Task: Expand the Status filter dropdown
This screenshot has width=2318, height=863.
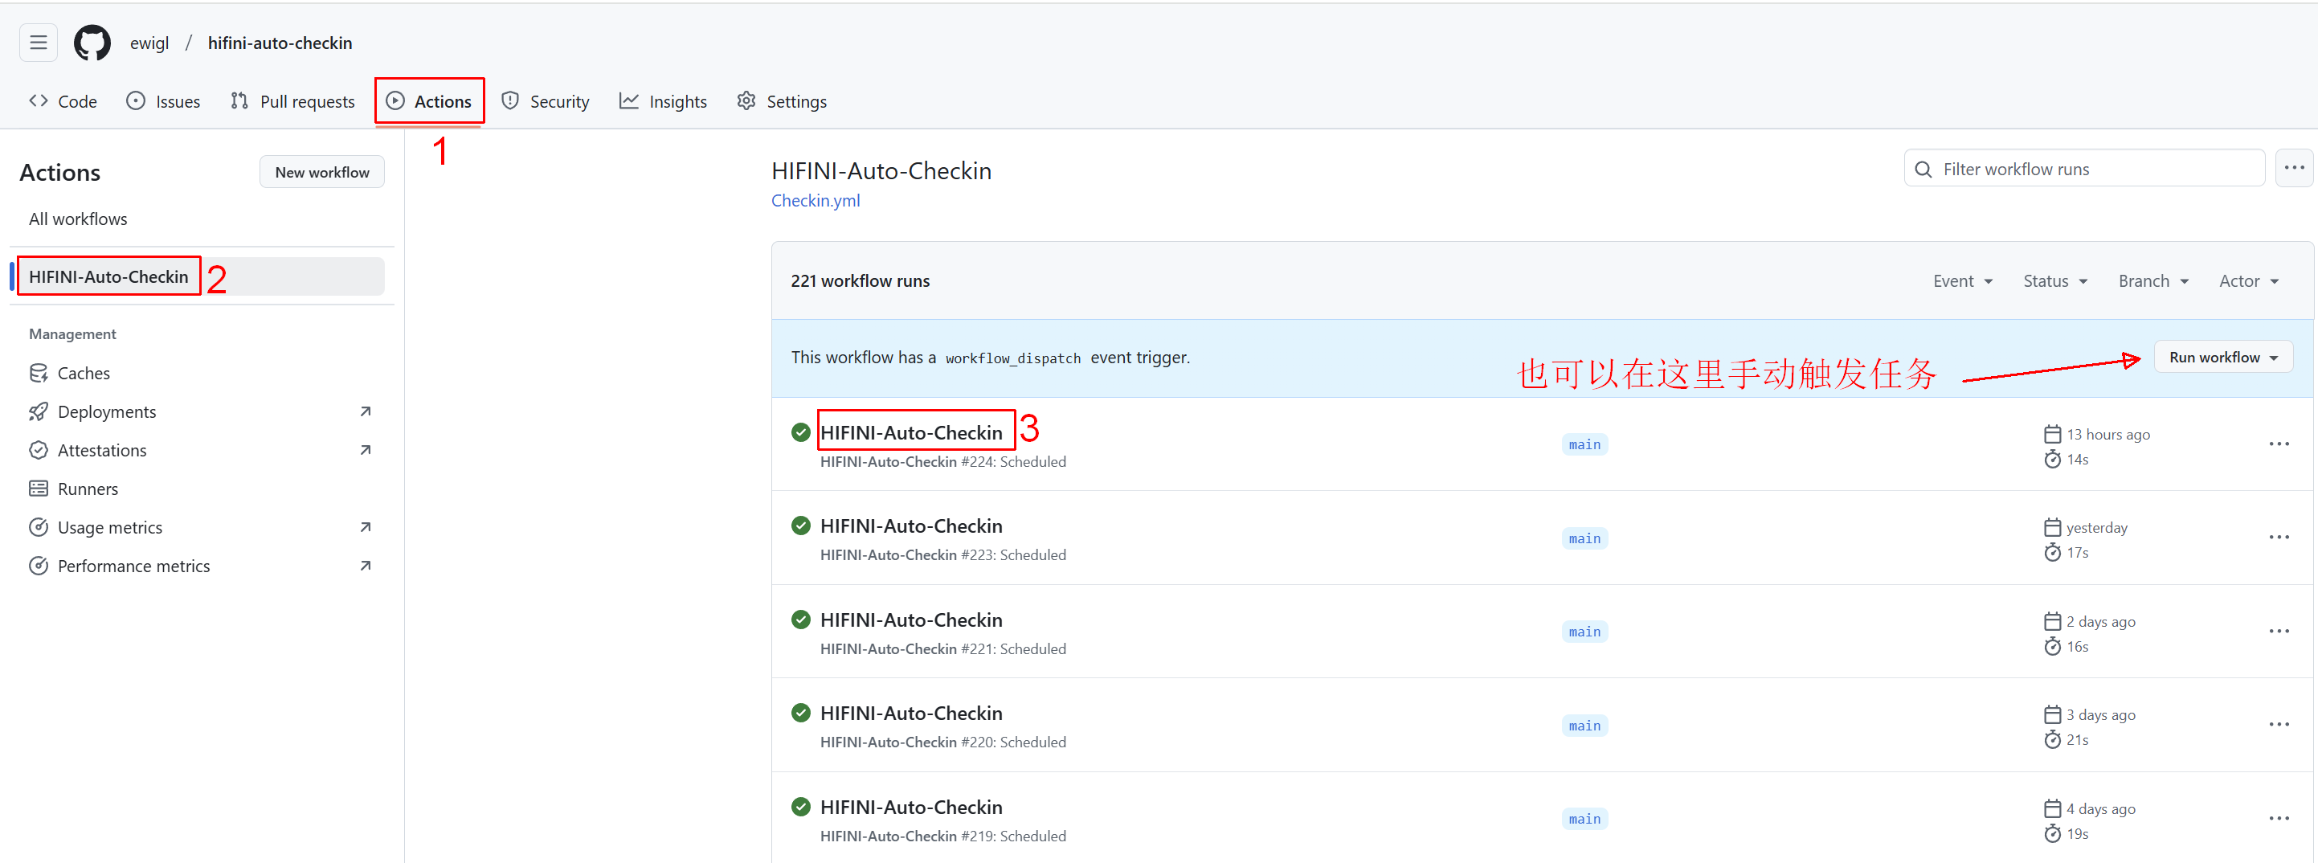Action: click(x=2054, y=280)
